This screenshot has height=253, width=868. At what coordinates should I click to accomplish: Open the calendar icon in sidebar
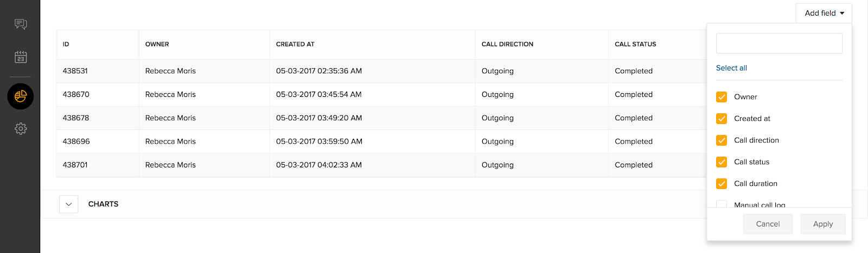(x=21, y=57)
